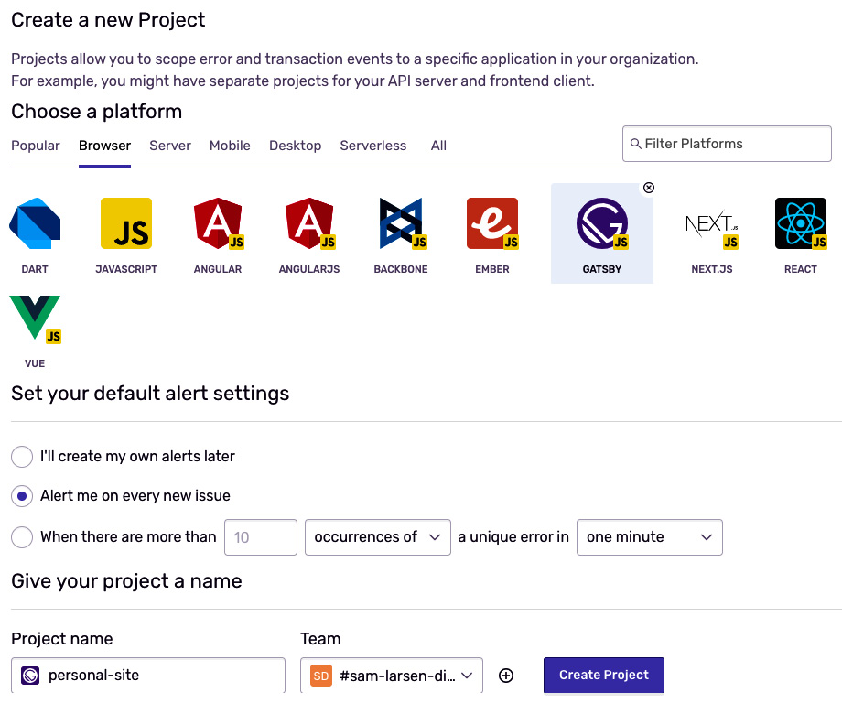
Task: Click the Create Project button
Action: (x=603, y=676)
